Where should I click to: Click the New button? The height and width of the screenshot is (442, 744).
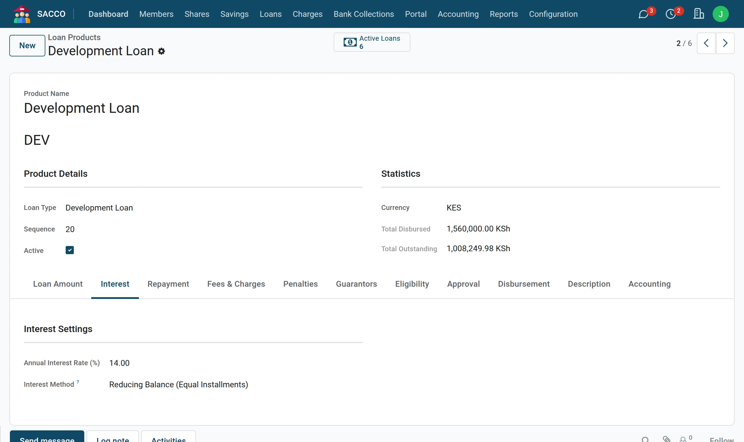click(27, 46)
